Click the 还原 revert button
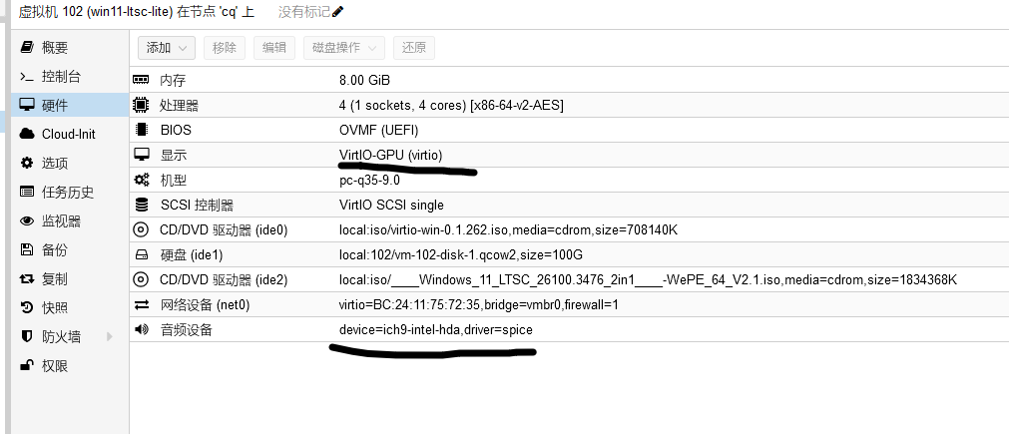 click(x=414, y=48)
